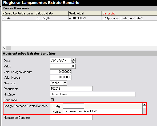Screen dimensions: 157x126
Task: Click the Histórico field Debito Tarifa
Action: click(93, 94)
